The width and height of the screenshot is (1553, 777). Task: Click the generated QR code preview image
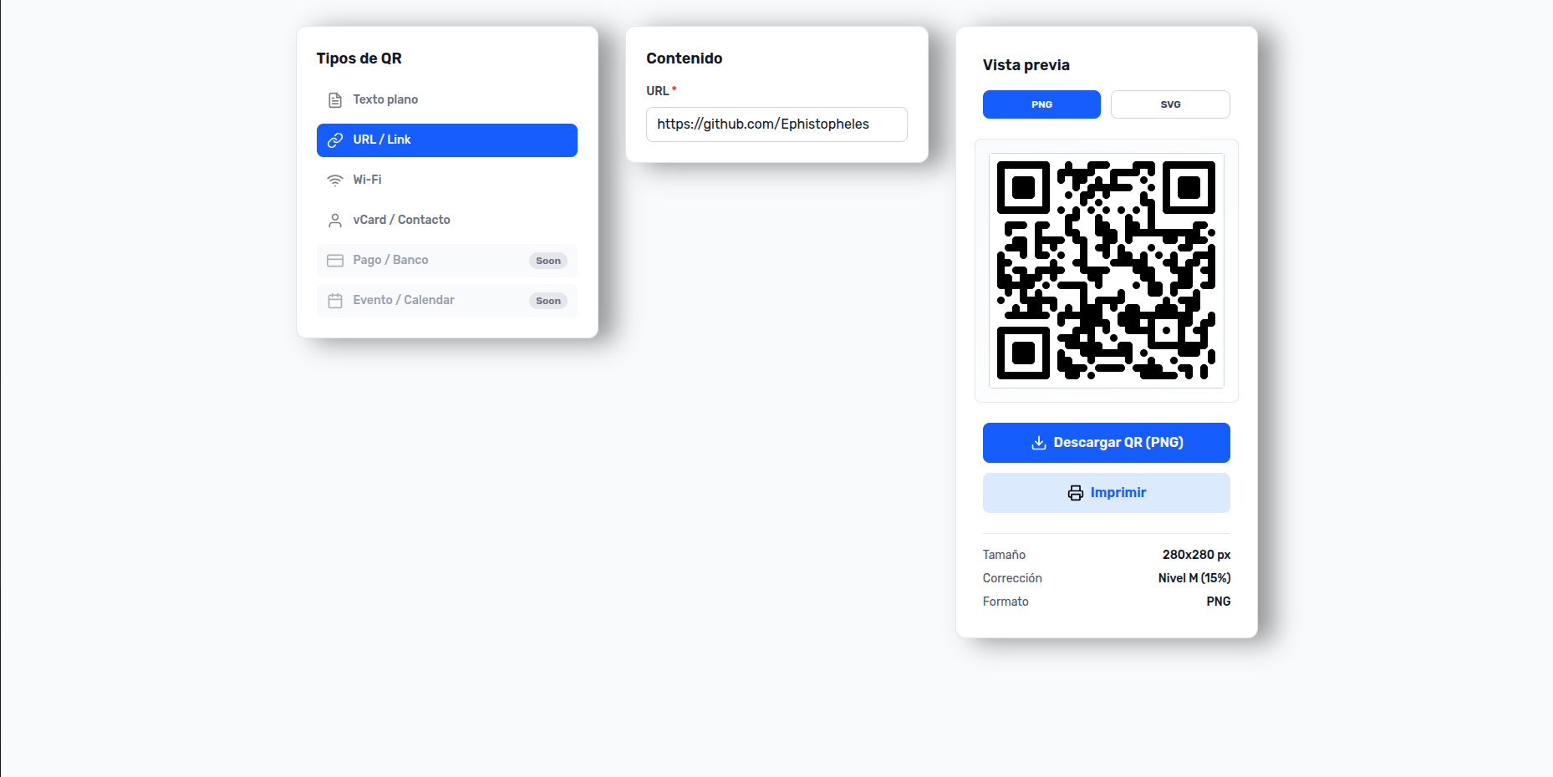(1107, 271)
